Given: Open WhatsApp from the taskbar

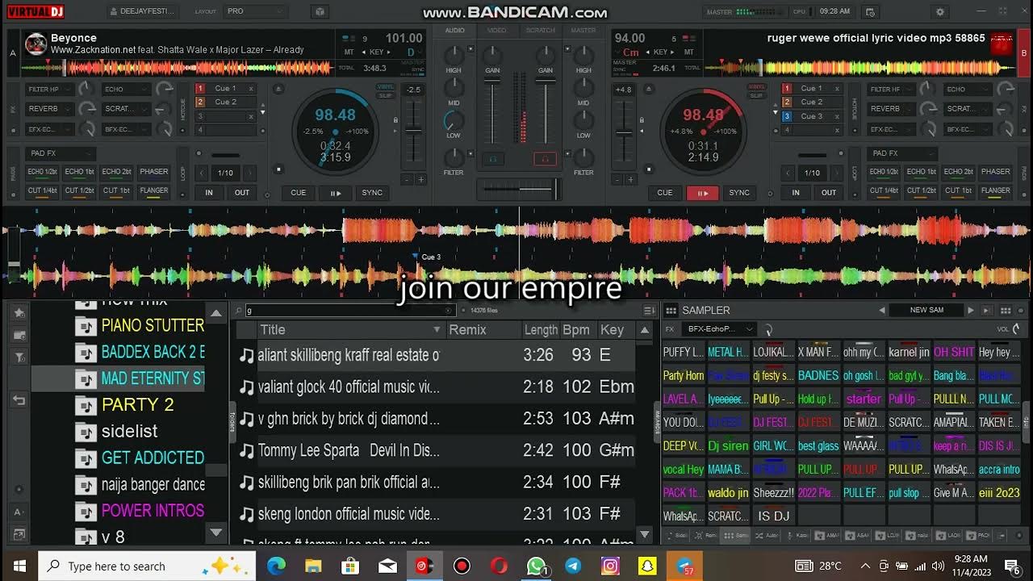Looking at the screenshot, I should (536, 566).
